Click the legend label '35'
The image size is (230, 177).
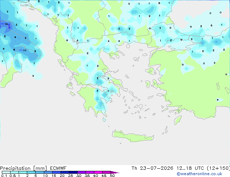tap(87, 176)
